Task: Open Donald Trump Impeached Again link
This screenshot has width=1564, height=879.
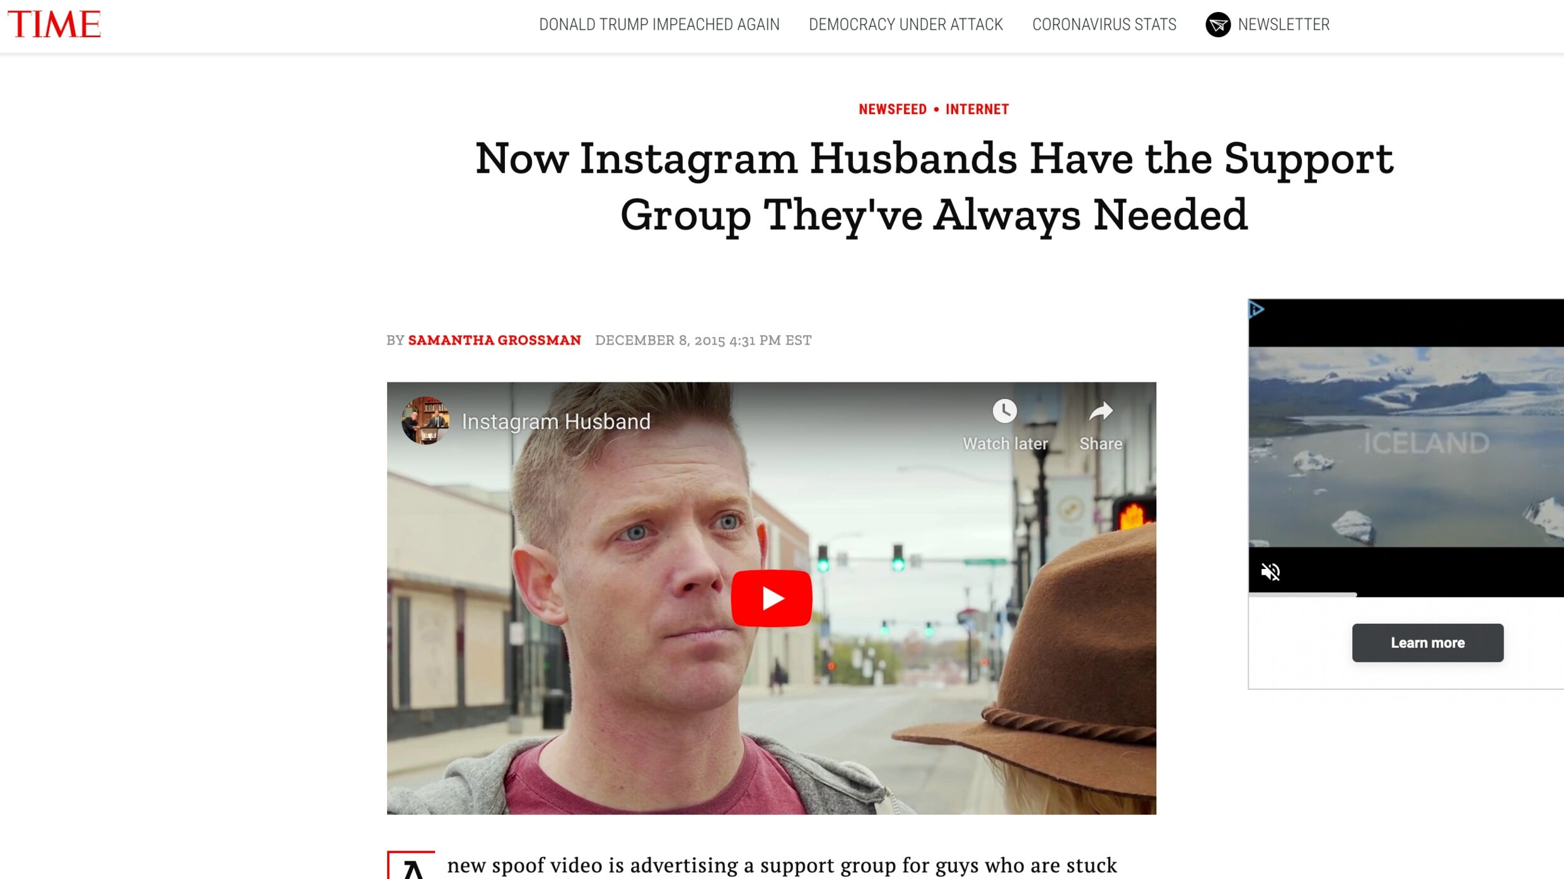Action: click(x=659, y=25)
